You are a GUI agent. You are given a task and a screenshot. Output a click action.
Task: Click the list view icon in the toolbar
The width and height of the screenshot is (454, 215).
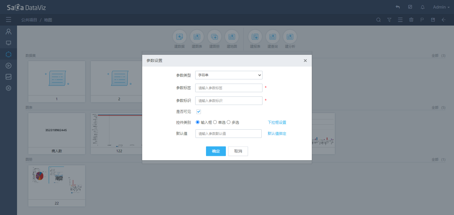click(400, 20)
